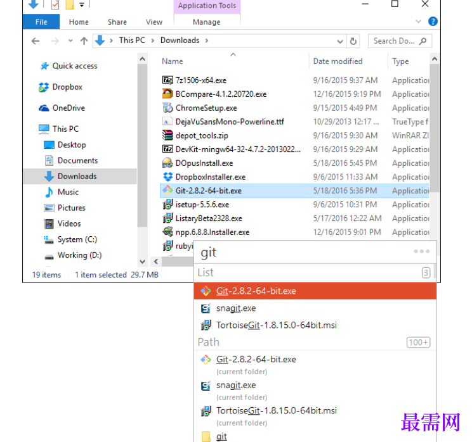Open the Manage tab under Application Tools
The image size is (472, 442).
[207, 22]
